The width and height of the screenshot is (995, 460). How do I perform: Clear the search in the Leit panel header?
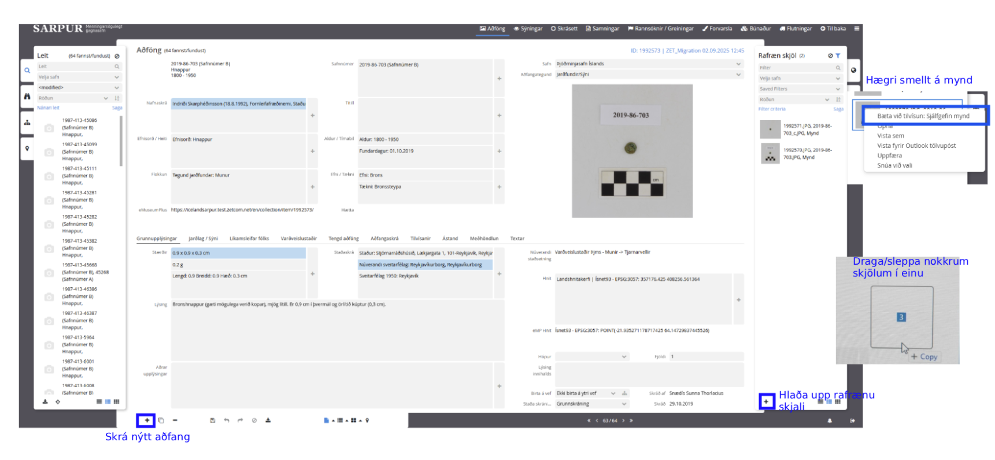coord(117,56)
